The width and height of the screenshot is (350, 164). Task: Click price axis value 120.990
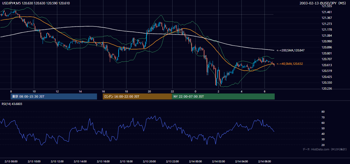click(327, 41)
